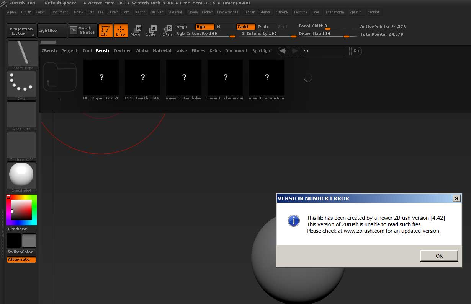Open the Zplugin menu
Screen dimensions: 471x304
click(x=356, y=12)
